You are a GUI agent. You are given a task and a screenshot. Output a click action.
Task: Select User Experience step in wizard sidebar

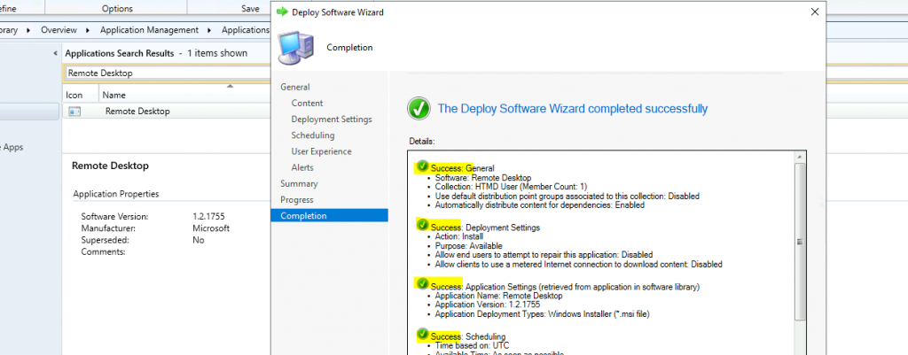pos(321,151)
